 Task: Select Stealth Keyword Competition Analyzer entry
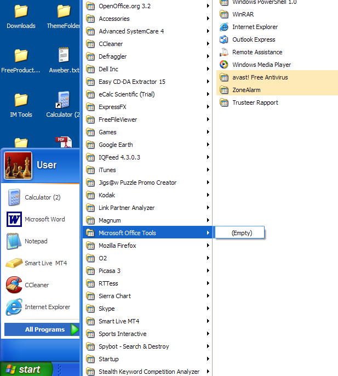click(x=147, y=371)
